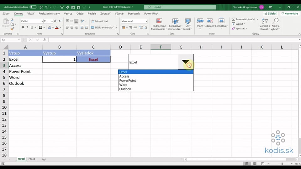301x169 pixels.
Task: Click the Zdieľať share button
Action: click(271, 13)
